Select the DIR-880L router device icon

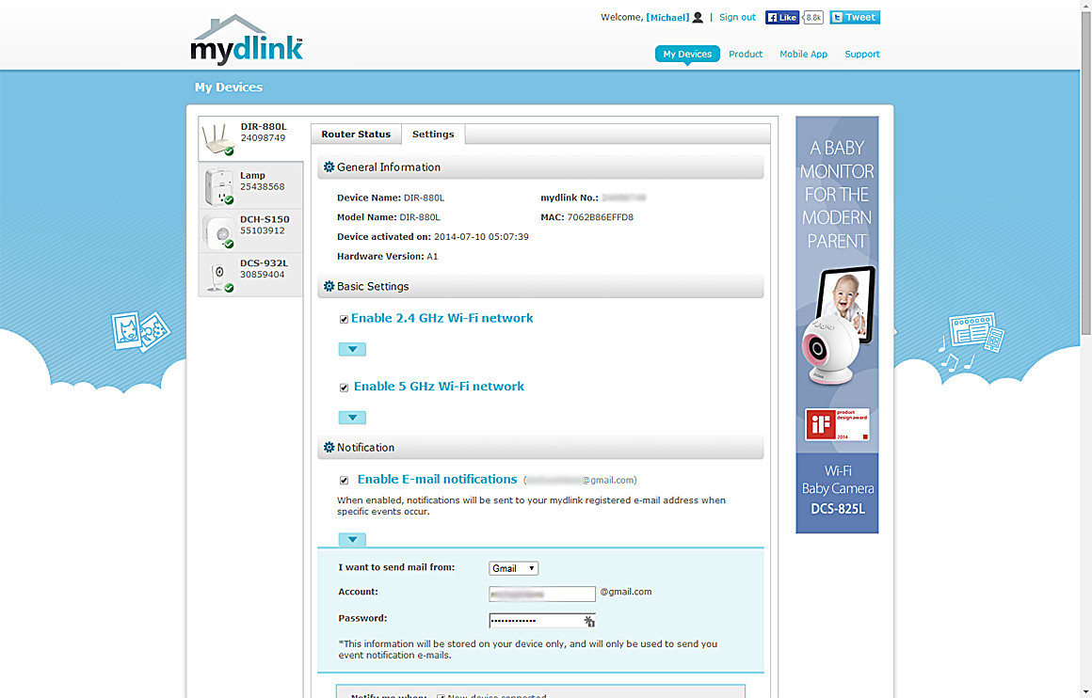218,138
